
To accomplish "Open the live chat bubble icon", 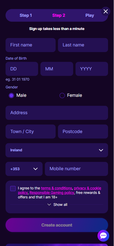I will point(103,236).
